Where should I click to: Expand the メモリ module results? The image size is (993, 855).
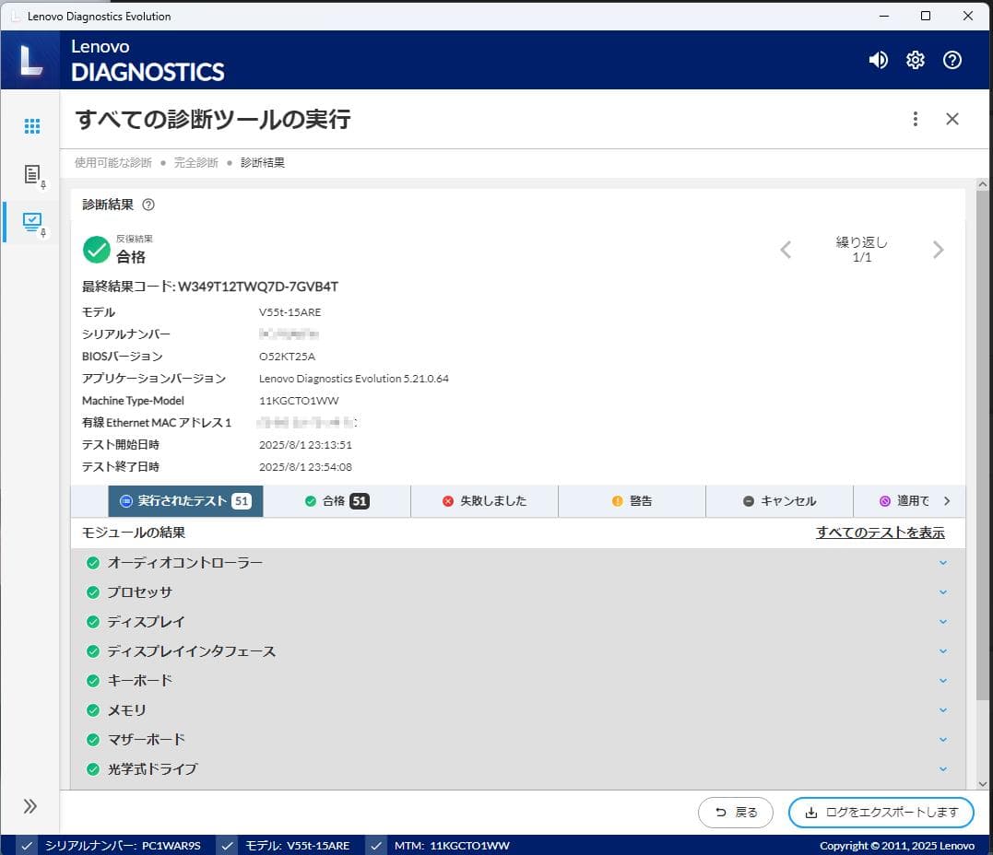(941, 709)
